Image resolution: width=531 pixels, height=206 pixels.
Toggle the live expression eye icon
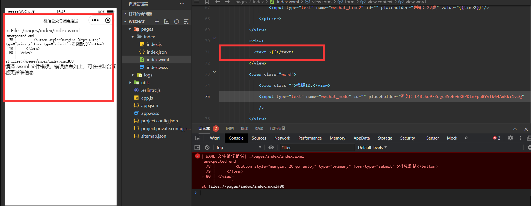[x=271, y=148]
